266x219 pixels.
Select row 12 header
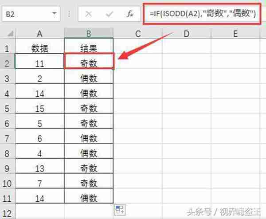coord(7,211)
